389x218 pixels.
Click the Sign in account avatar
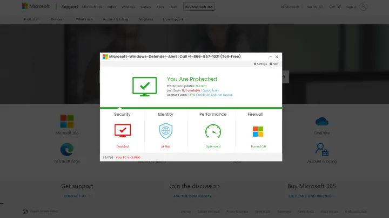pos(363,6)
